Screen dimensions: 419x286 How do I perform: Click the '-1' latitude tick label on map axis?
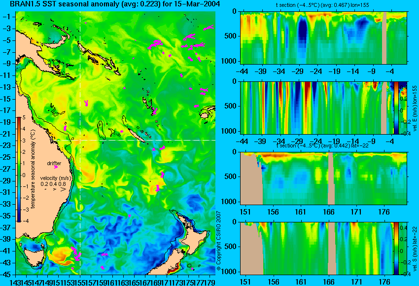click(x=7, y=17)
